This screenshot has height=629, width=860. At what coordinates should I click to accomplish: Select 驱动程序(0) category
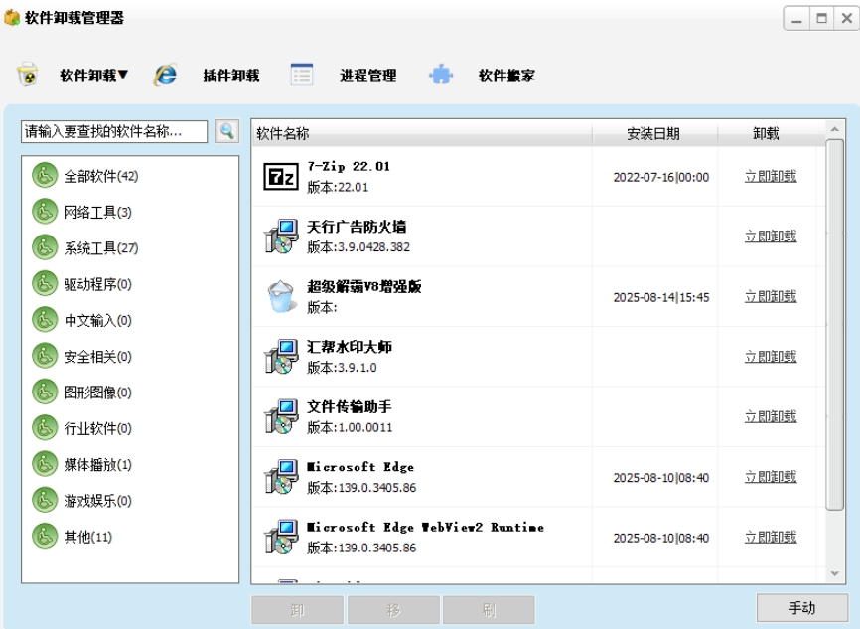point(97,284)
